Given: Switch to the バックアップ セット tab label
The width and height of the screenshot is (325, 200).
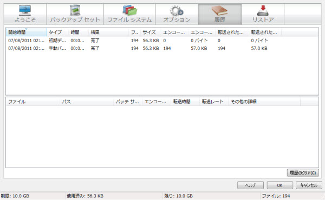Looking at the screenshot, I should 75,20.
